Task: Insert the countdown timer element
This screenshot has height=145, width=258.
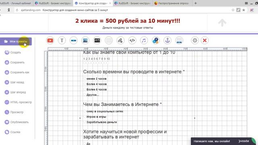Action: point(97,40)
